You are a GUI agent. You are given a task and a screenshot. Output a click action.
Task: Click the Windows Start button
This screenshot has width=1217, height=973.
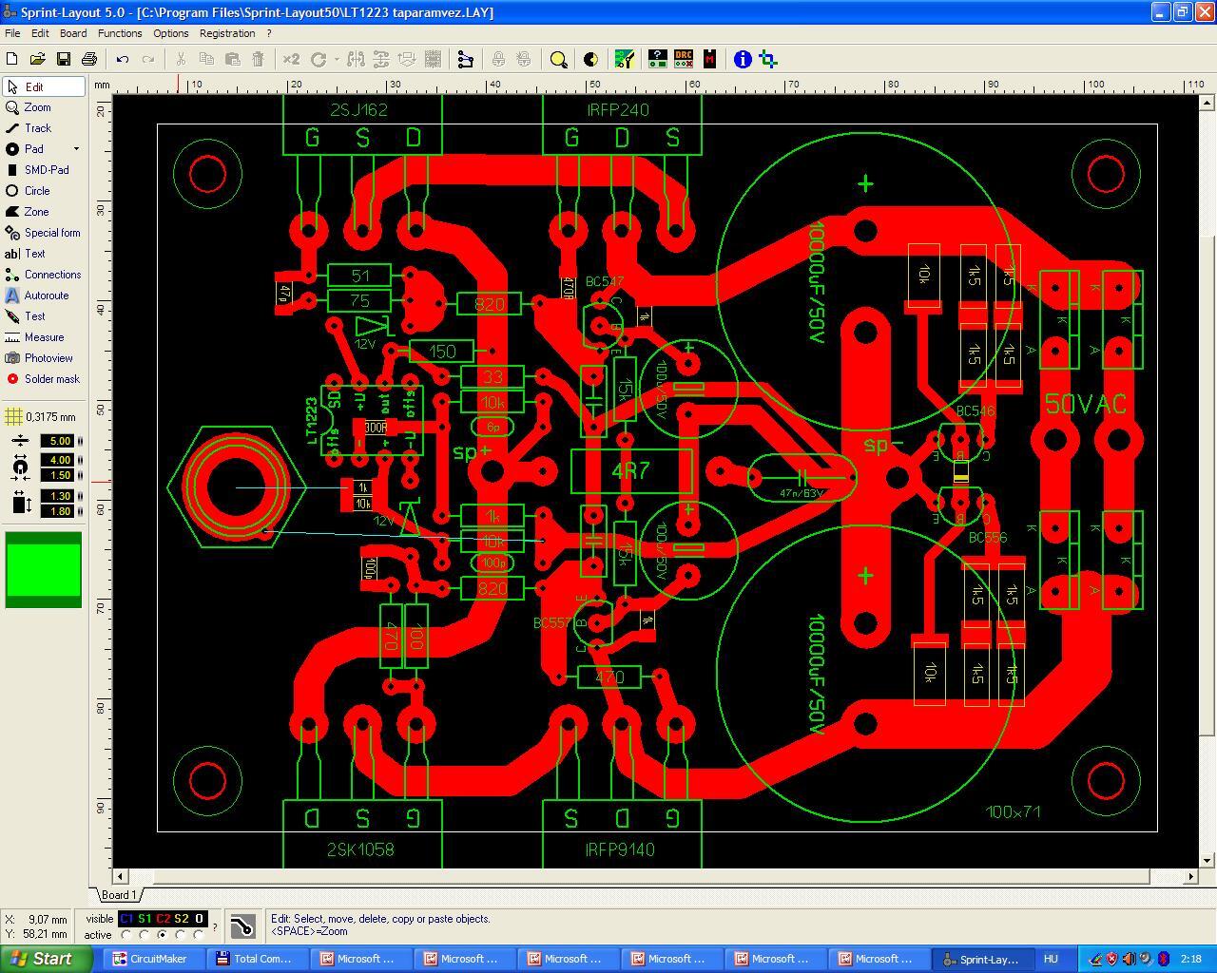pos(46,959)
